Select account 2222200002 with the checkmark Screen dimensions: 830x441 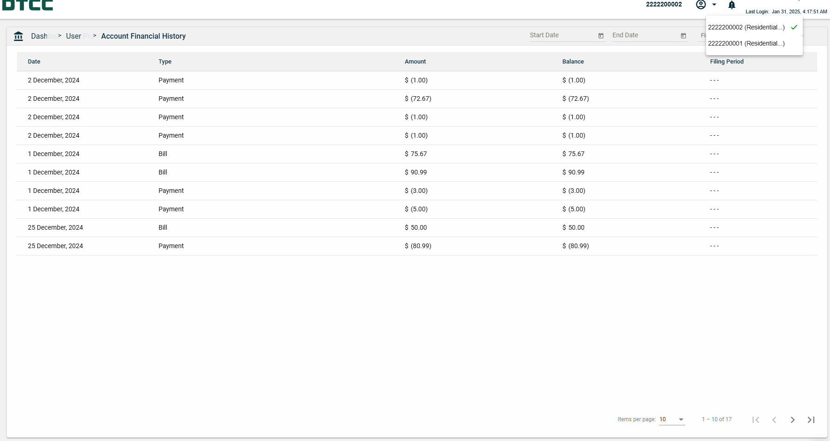point(746,28)
